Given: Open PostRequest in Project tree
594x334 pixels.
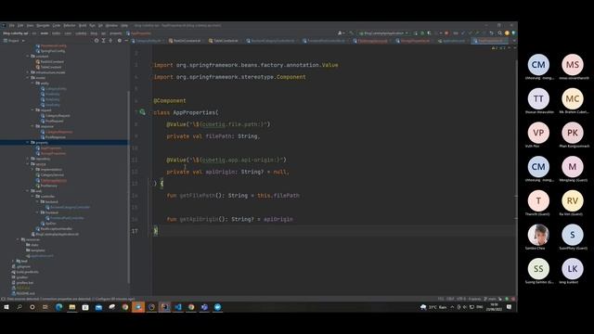Looking at the screenshot, I should [54, 121].
